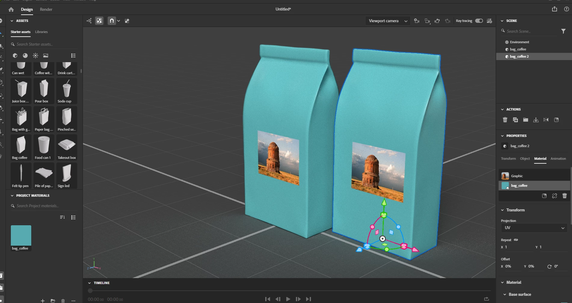
Task: Click the camera undo icon
Action: (x=437, y=21)
